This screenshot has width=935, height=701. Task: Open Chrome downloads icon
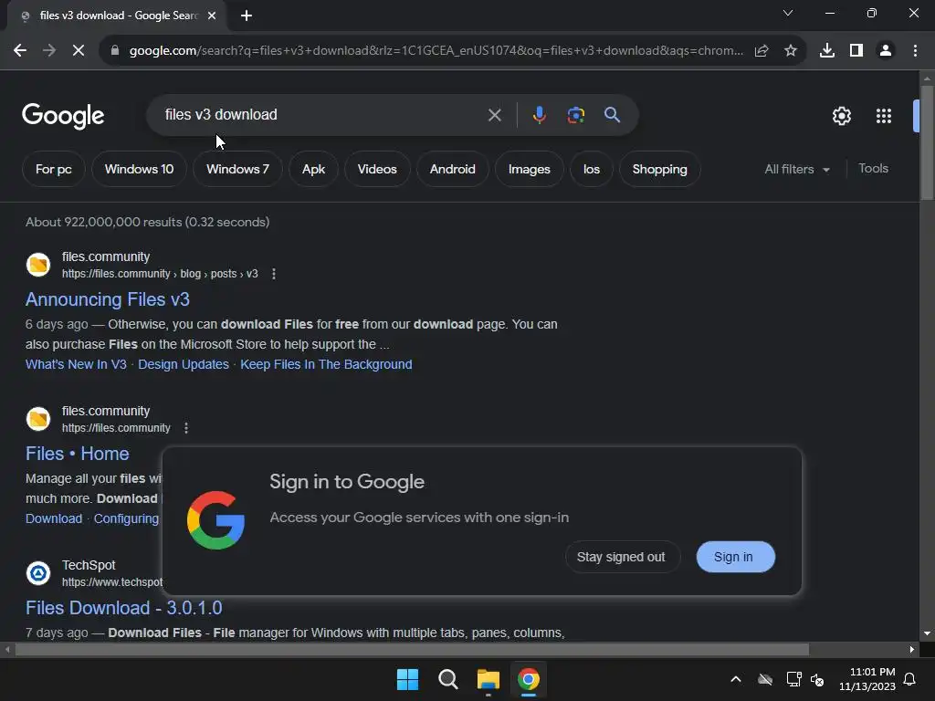tap(827, 51)
